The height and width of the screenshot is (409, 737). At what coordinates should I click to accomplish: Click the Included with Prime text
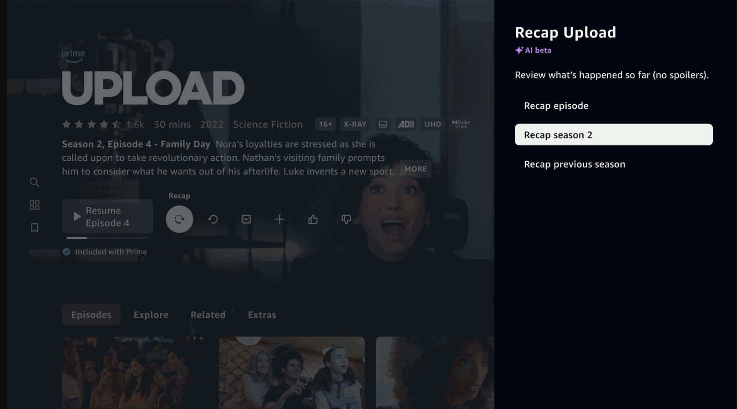111,252
